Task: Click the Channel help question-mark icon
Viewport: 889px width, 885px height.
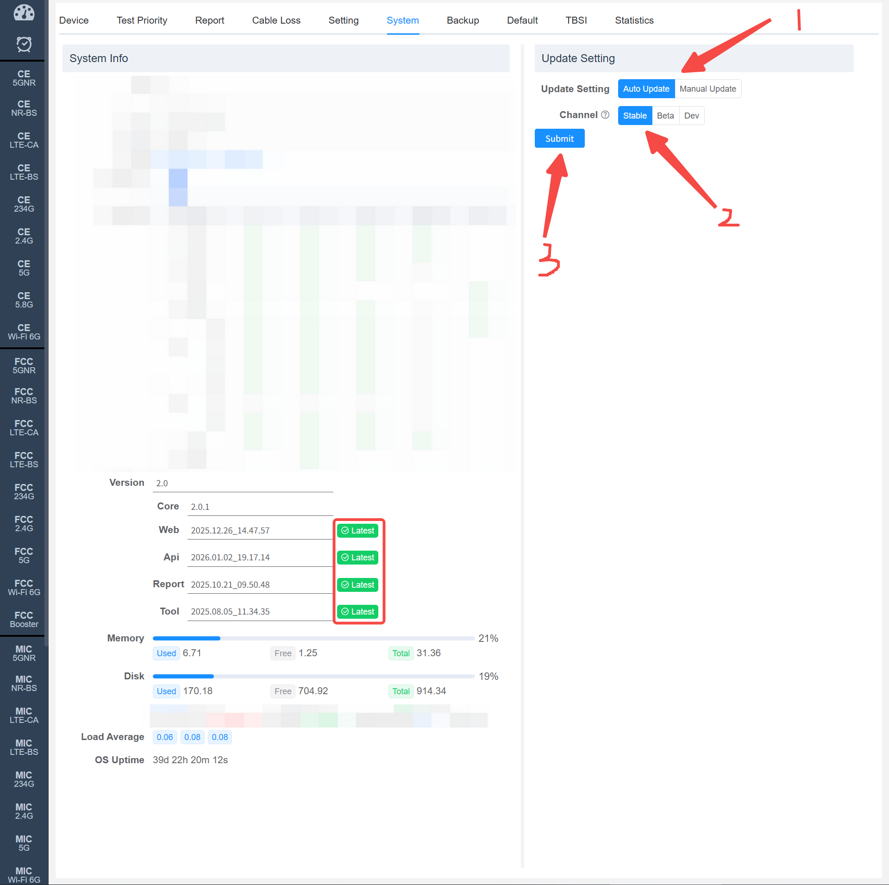Action: coord(605,115)
